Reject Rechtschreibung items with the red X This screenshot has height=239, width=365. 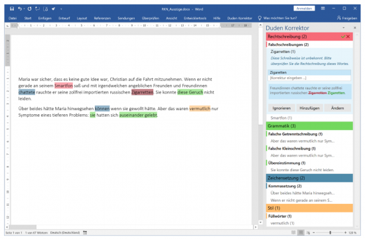[x=348, y=37]
